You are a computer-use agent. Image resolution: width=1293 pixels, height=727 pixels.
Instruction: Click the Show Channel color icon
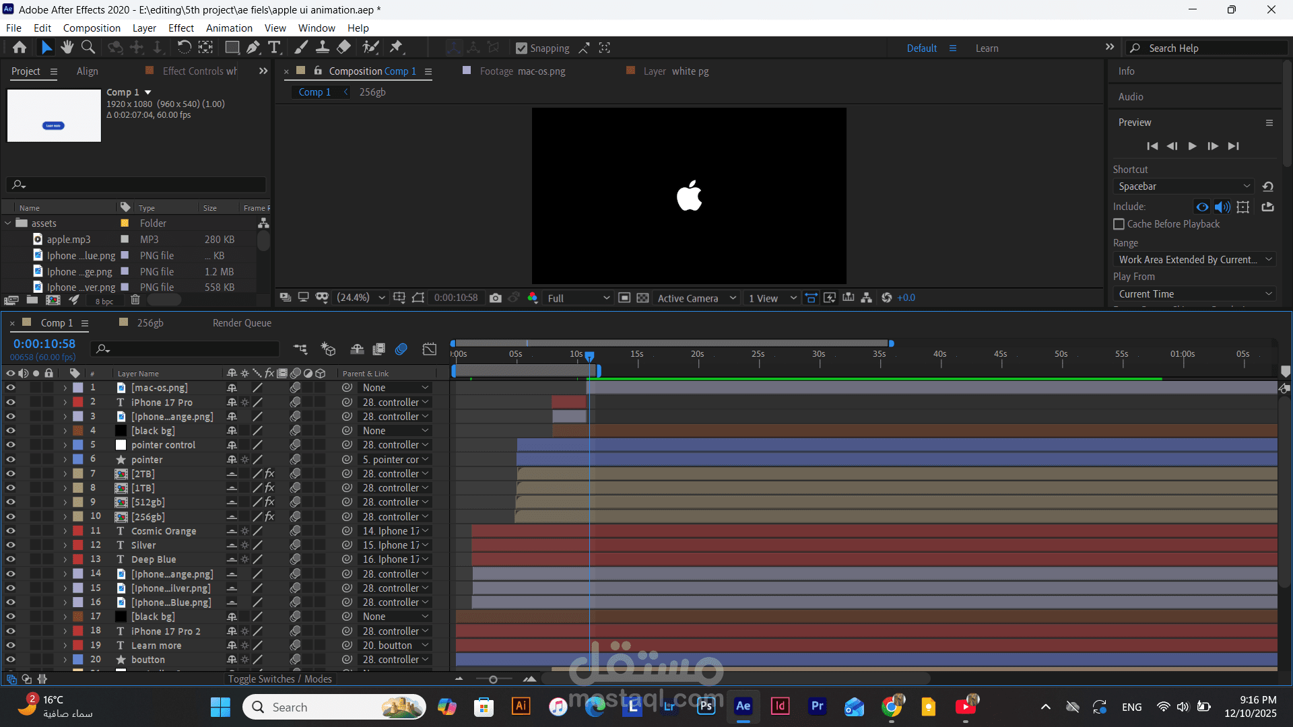click(533, 298)
